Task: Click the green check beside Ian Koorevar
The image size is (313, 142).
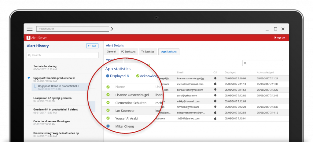Action: (x=108, y=110)
